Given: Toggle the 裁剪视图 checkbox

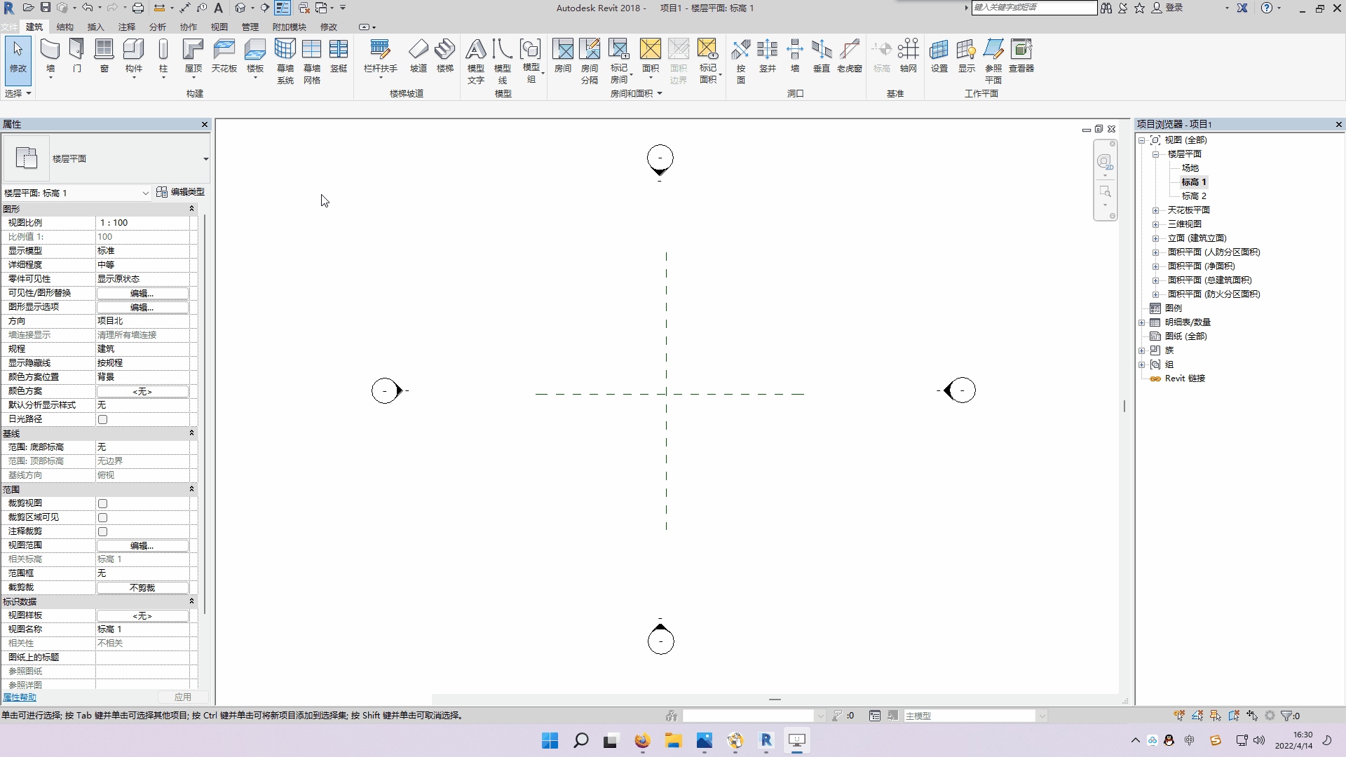Looking at the screenshot, I should 103,504.
